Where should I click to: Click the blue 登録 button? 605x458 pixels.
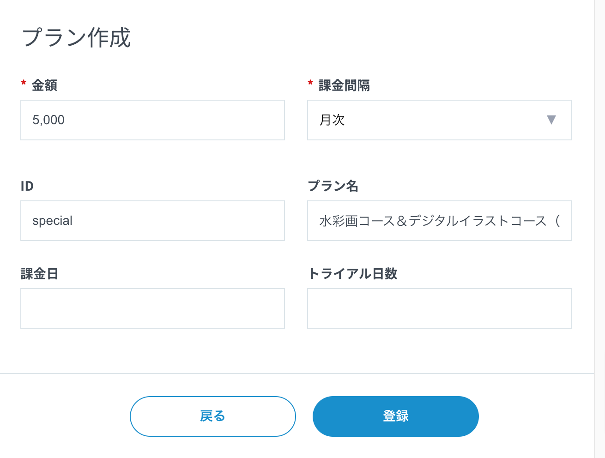395,416
